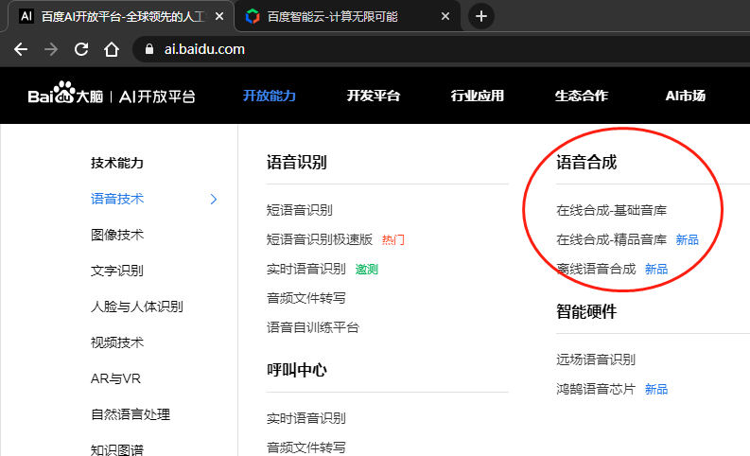Click the Baidu 大脑 AI开放平台 logo

point(112,93)
